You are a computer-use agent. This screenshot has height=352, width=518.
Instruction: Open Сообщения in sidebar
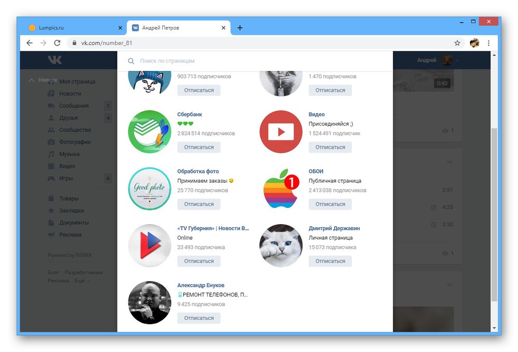(x=74, y=106)
